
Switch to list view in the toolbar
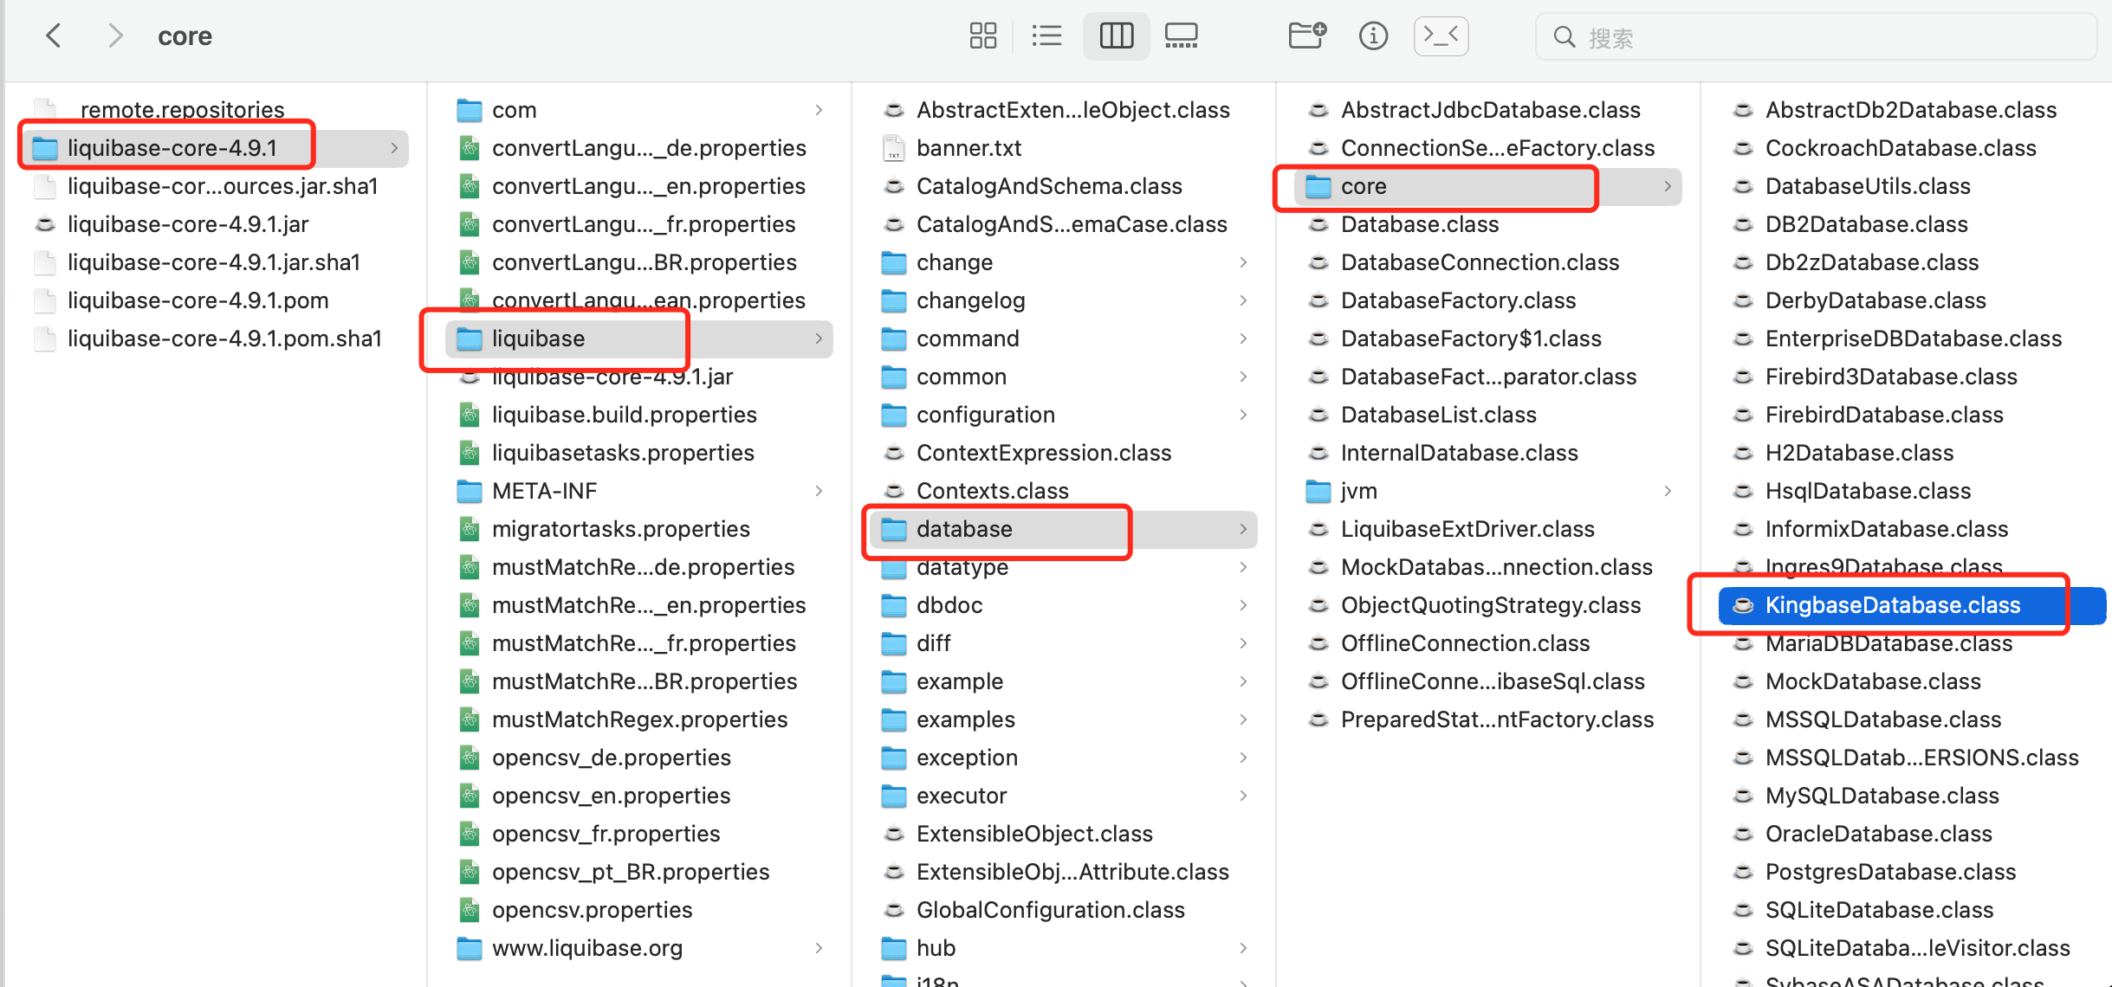pos(1046,35)
